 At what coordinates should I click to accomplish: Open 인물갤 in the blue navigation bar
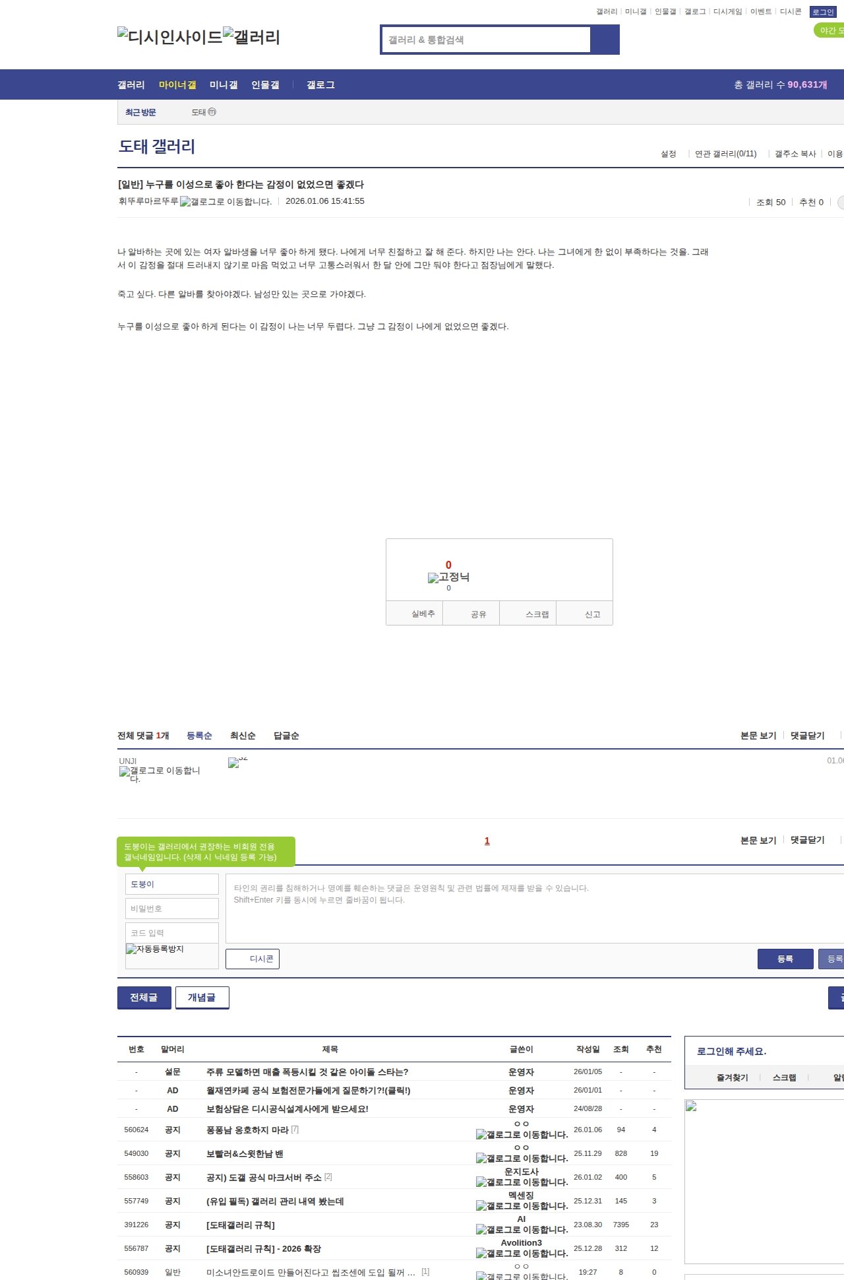click(265, 84)
